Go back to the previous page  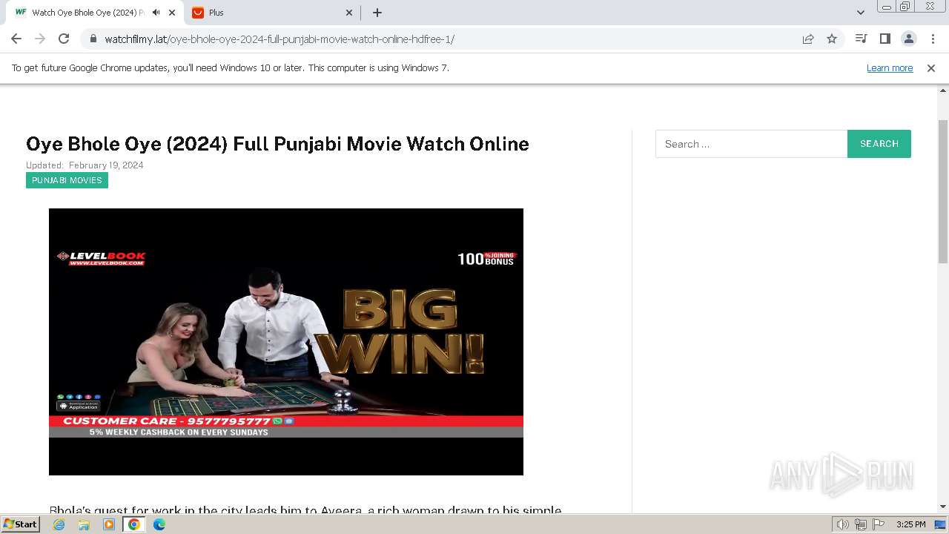16,39
